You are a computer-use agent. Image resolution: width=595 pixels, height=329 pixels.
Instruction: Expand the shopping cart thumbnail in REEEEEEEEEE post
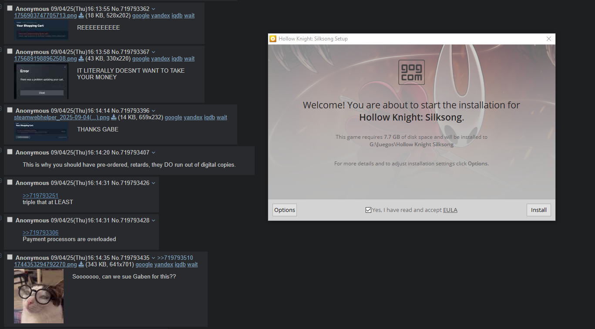[41, 30]
